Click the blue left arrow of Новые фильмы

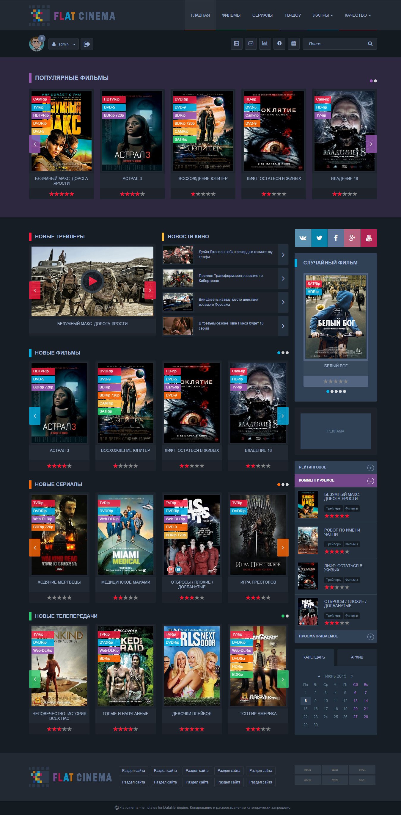(x=35, y=416)
